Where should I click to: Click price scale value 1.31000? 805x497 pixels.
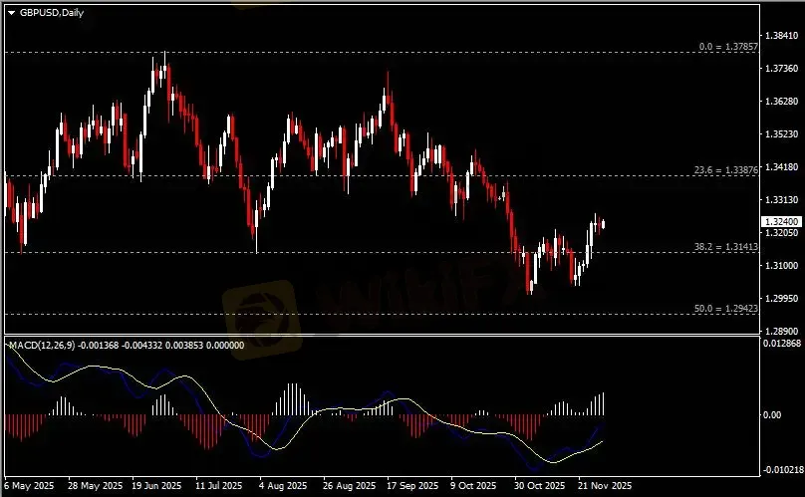[781, 266]
